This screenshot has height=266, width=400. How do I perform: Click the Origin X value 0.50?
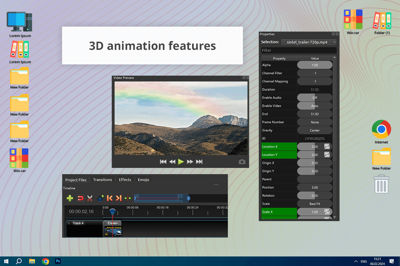point(315,163)
